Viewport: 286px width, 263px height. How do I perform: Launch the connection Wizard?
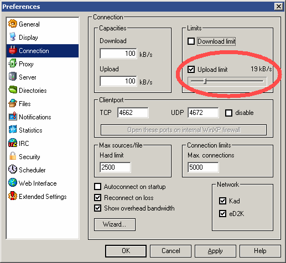coord(115,224)
